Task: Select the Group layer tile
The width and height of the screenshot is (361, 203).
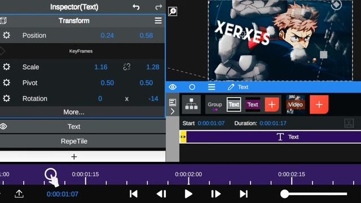Action: pos(215,104)
